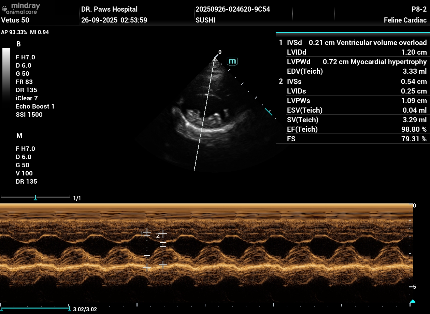Click the teal arrow below depth scale
The image size is (430, 314).
(412, 301)
